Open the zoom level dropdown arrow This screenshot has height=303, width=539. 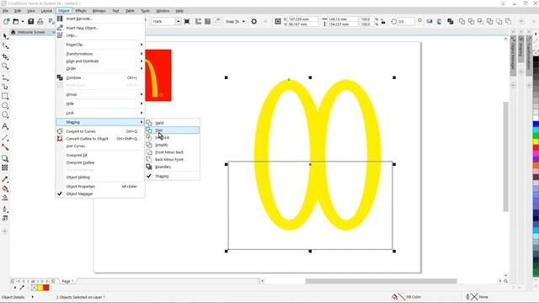(178, 22)
